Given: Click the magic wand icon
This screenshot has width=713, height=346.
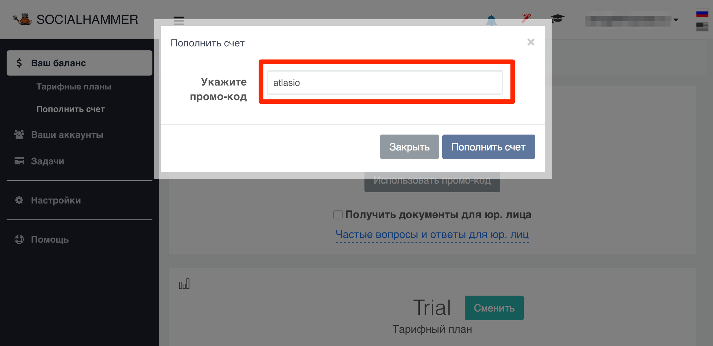Looking at the screenshot, I should (526, 18).
